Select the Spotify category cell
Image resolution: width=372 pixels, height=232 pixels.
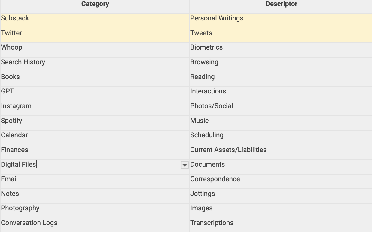point(11,121)
